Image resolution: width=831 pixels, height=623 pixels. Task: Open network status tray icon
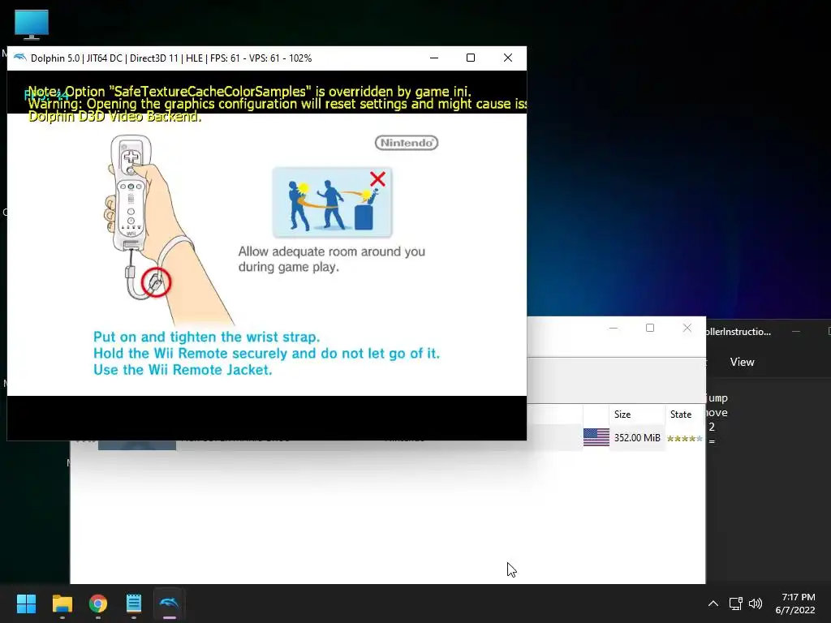(735, 604)
